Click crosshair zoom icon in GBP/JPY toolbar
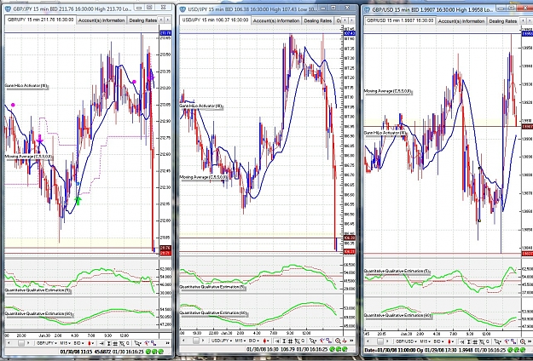The height and width of the screenshot is (361, 533). pos(122,343)
